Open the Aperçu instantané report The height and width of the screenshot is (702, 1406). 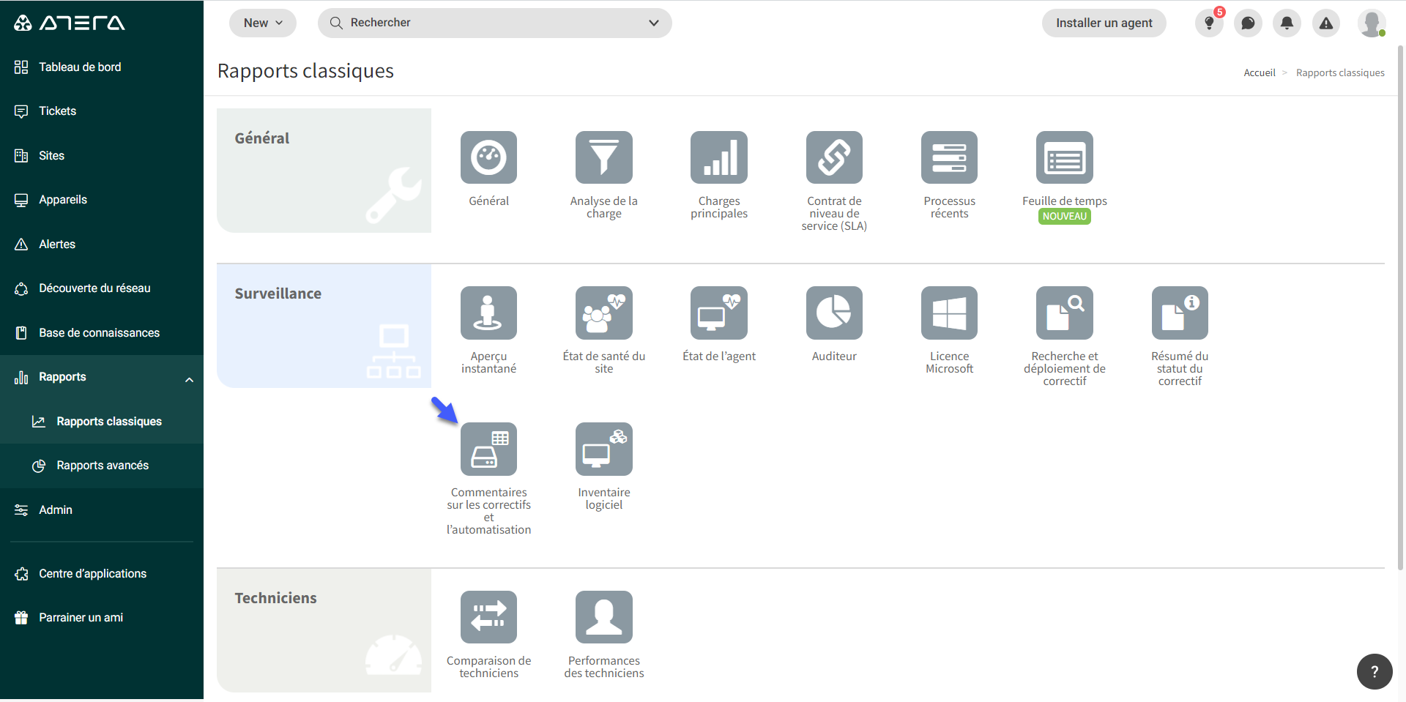point(488,313)
